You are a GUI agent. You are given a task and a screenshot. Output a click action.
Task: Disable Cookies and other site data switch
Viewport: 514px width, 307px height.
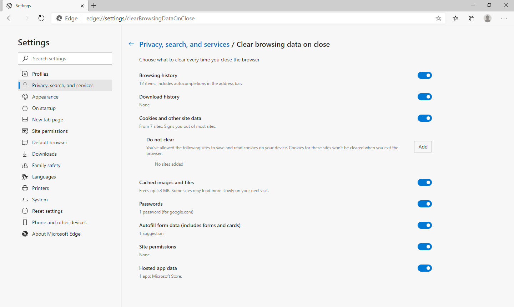[425, 118]
